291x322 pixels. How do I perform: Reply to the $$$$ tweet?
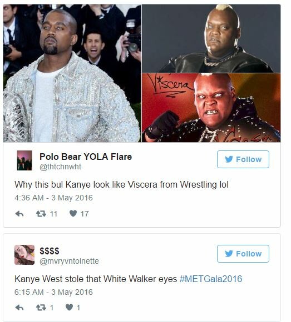[x=19, y=308]
